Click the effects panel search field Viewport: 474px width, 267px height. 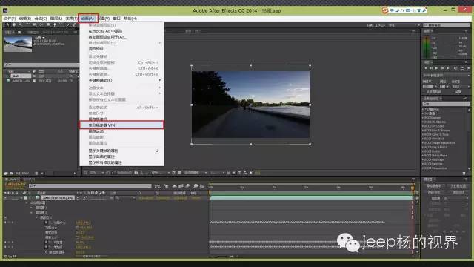coord(446,104)
